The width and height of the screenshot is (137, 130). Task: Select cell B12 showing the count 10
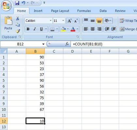[x=35, y=121]
